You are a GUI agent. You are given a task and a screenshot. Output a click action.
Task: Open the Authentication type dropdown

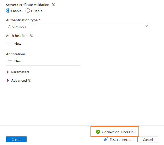(x=78, y=26)
